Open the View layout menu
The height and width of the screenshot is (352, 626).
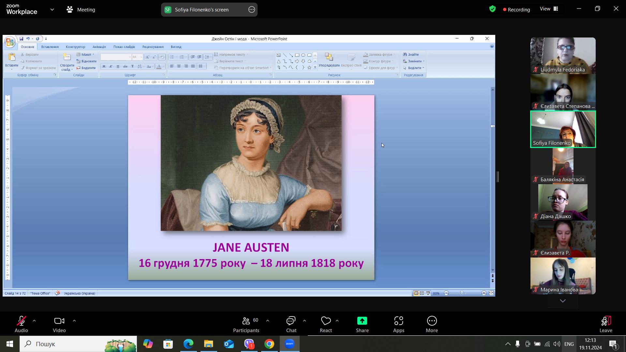click(x=549, y=9)
